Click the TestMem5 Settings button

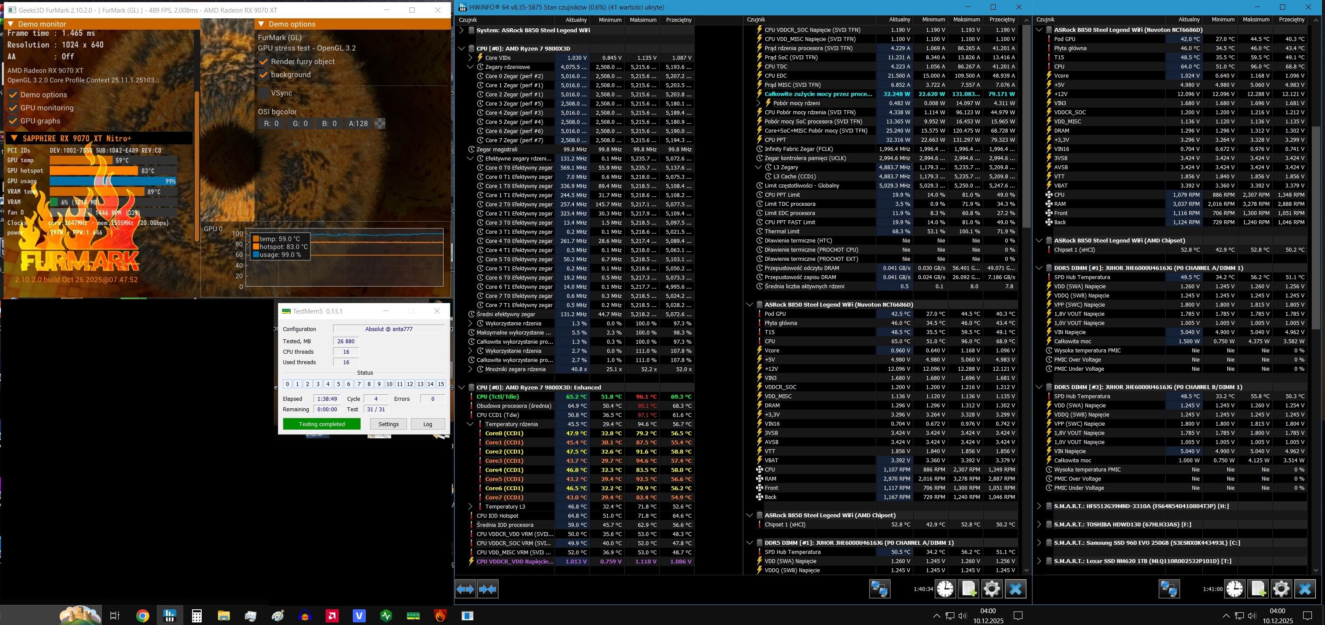389,424
